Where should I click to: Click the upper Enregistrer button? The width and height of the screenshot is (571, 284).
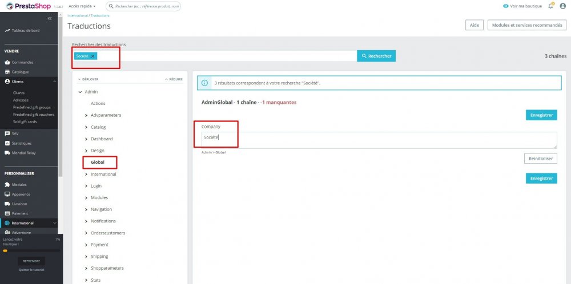pos(541,115)
